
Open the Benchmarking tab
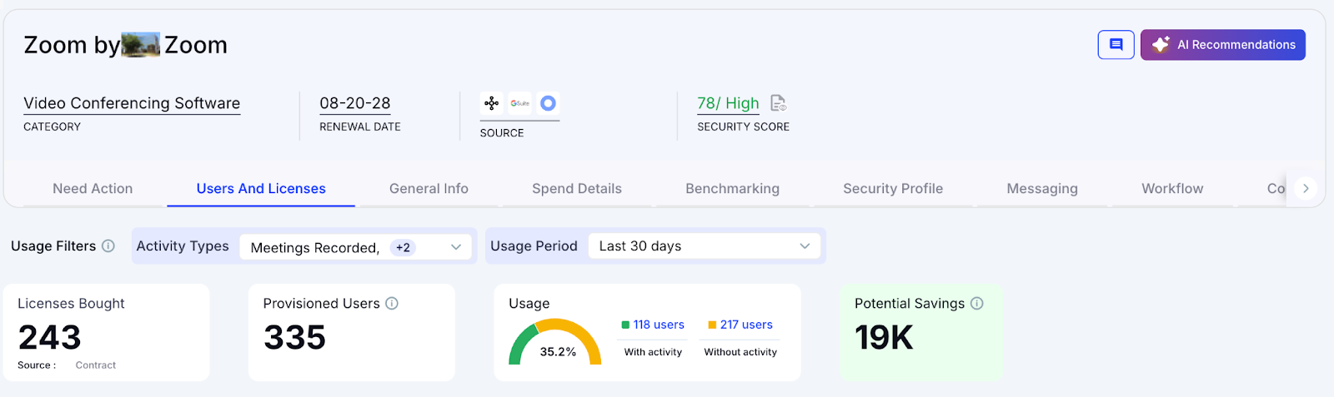coord(732,189)
